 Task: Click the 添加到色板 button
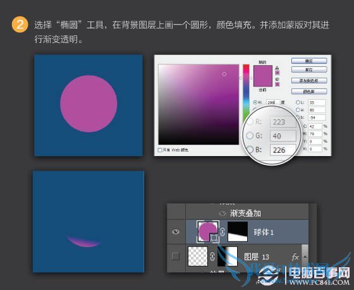[309, 81]
